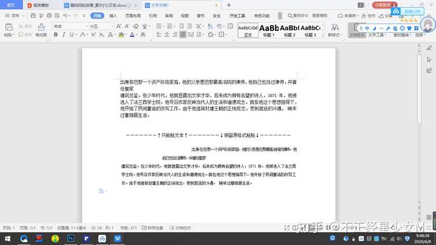Apply the font color A swatch

coord(132,34)
